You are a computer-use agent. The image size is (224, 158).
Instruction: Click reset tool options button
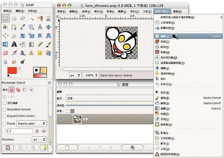tap(46, 148)
